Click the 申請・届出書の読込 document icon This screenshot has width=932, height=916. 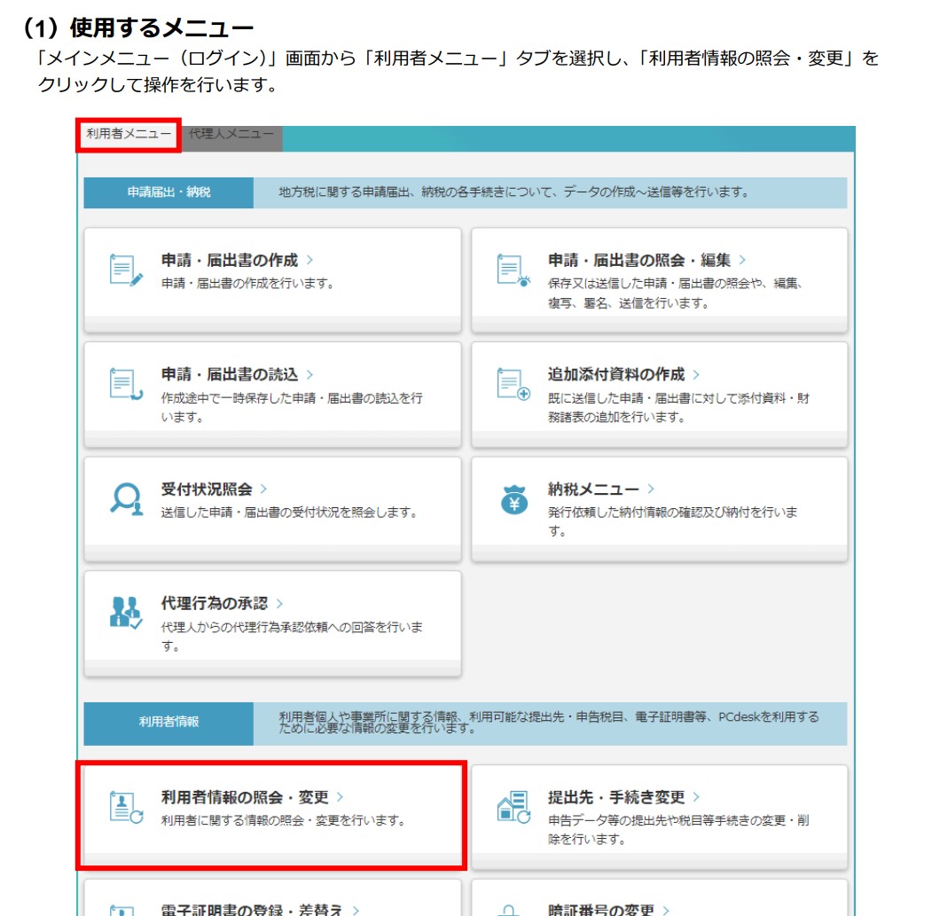(x=125, y=384)
